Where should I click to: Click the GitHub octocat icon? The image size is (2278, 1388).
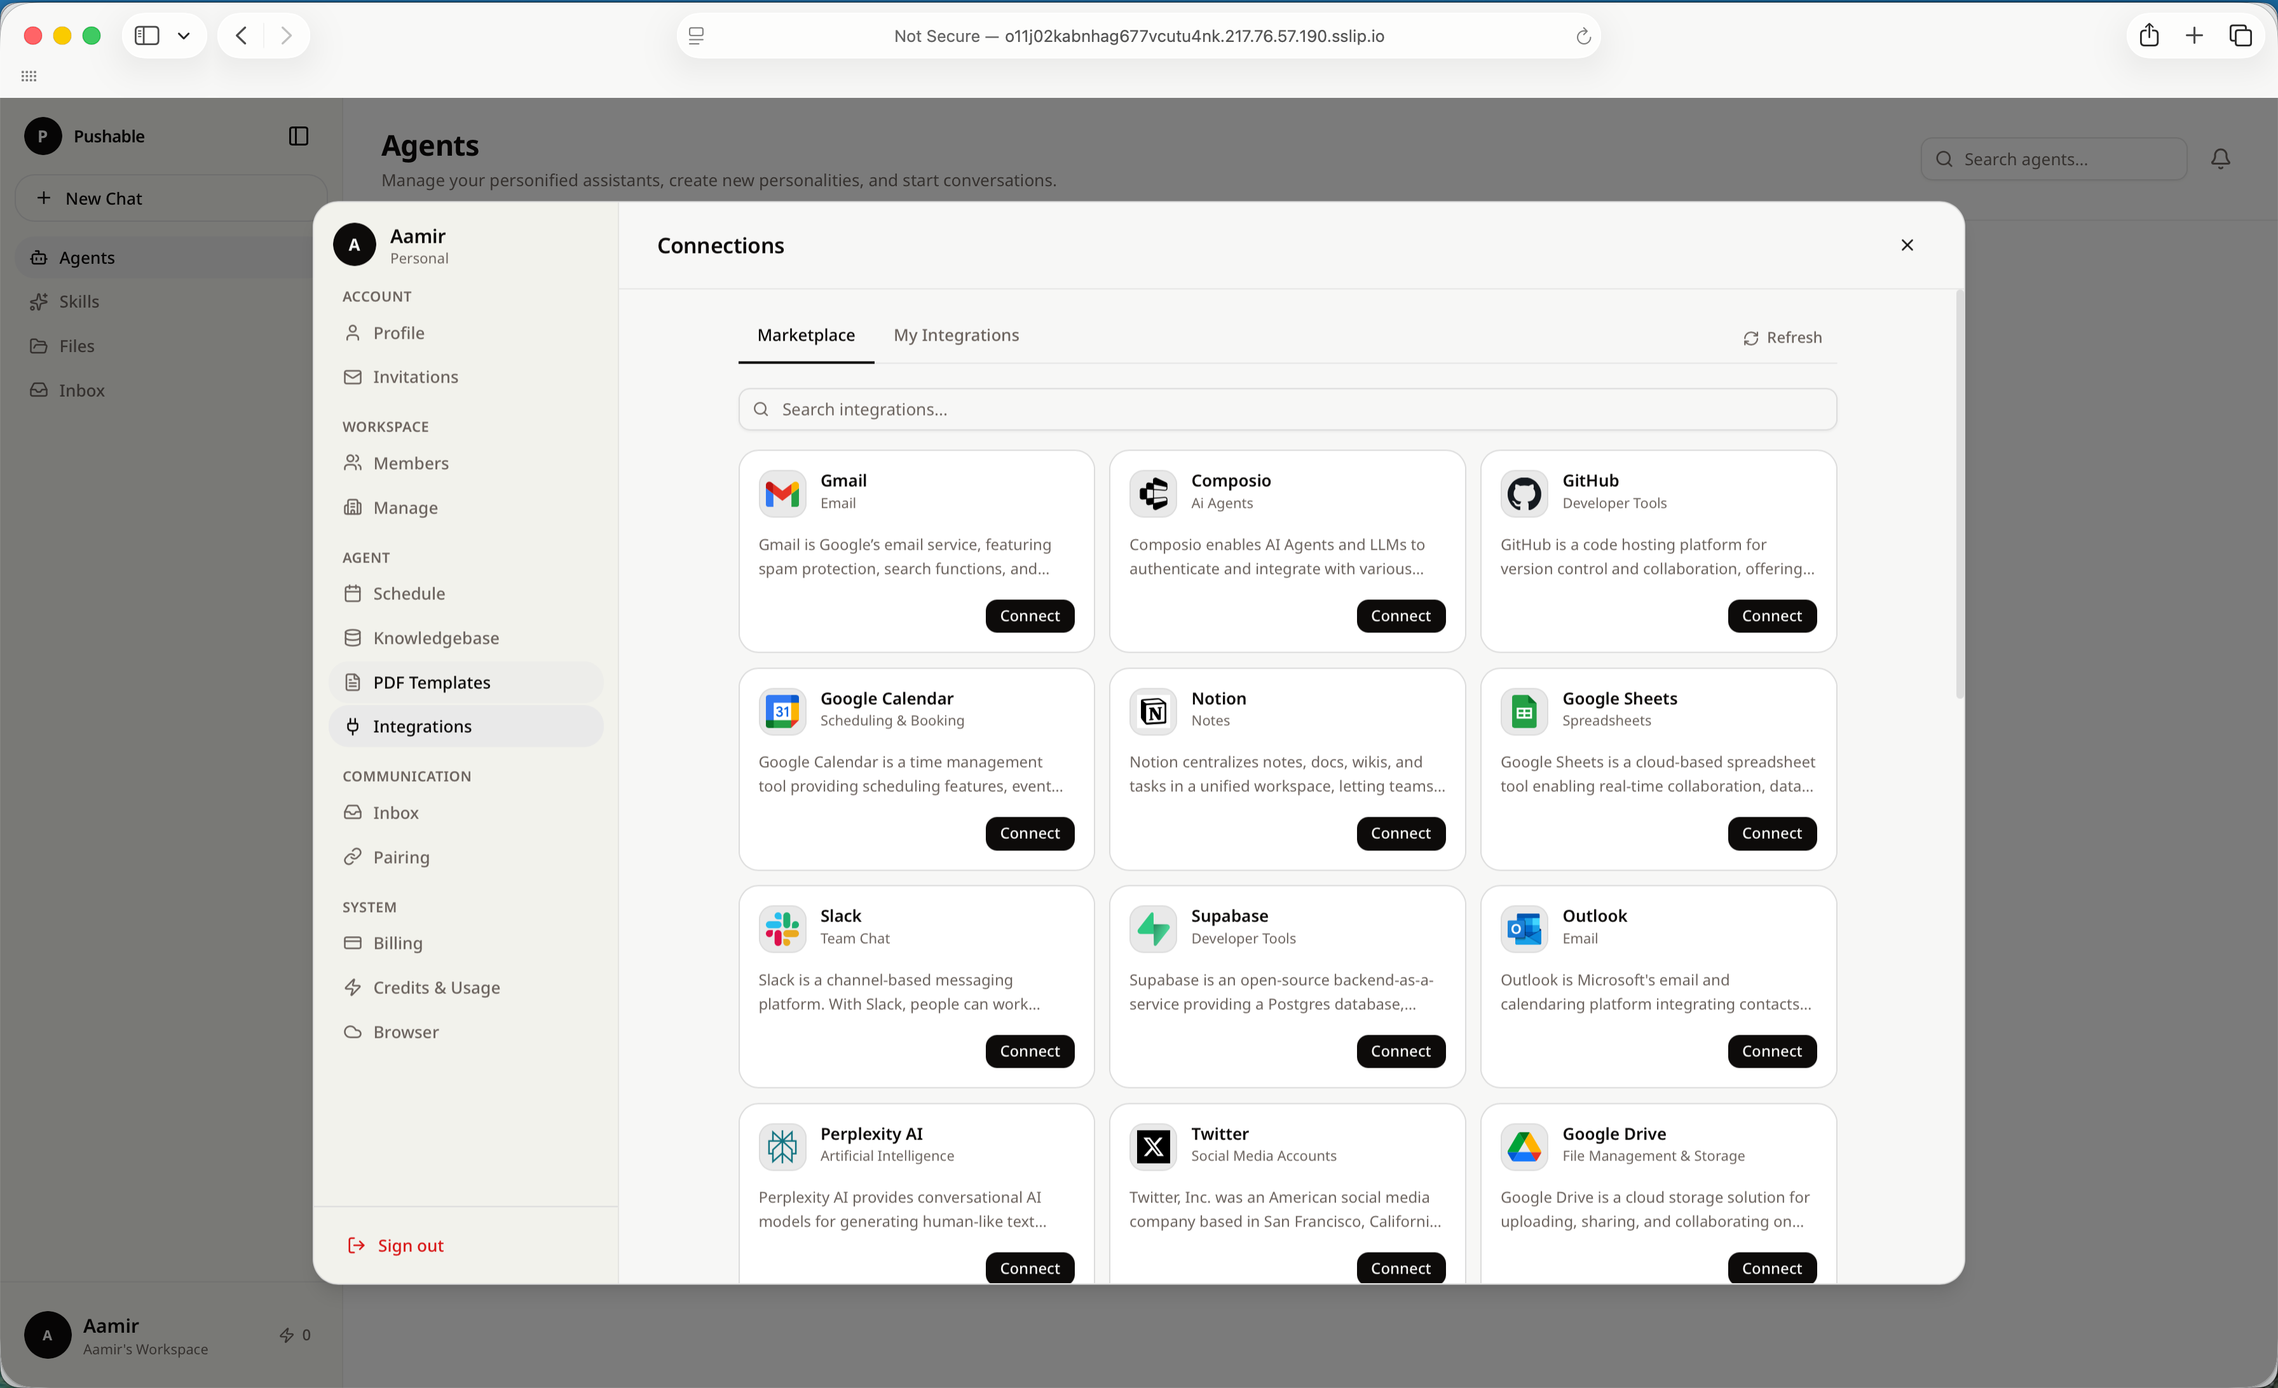(1524, 493)
